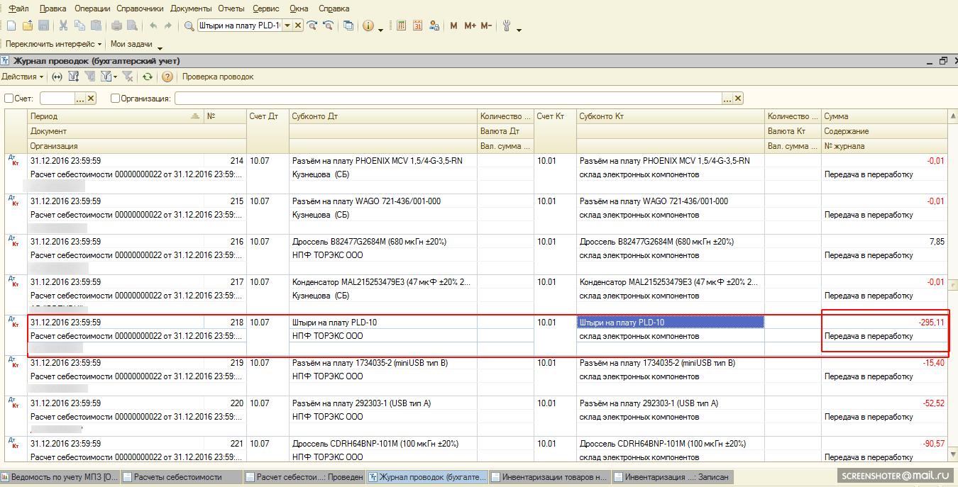Screen dimensions: 958x487
Task: Open Мои задачи in the toolbar
Action: tap(132, 44)
